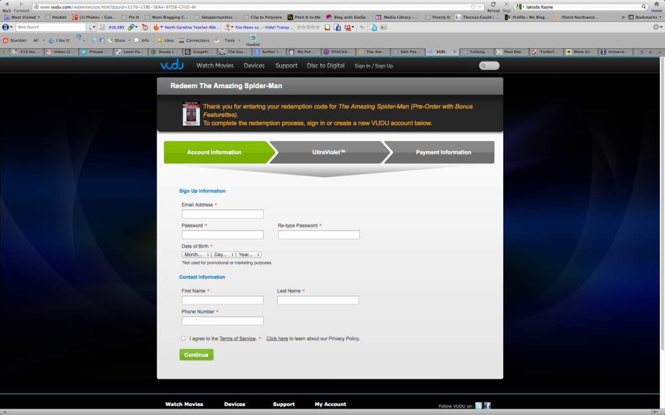Open the Year dropdown for date of birth
Image resolution: width=665 pixels, height=415 pixels.
click(249, 254)
